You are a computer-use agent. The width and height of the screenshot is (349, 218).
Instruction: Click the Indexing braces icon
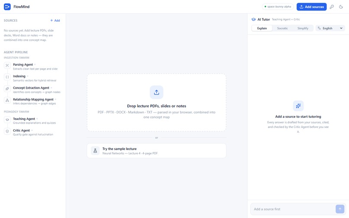pos(7,77)
